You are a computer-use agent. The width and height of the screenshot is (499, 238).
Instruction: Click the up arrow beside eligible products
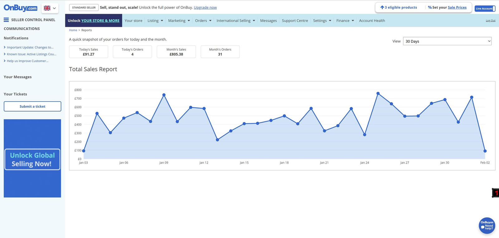(x=382, y=7)
